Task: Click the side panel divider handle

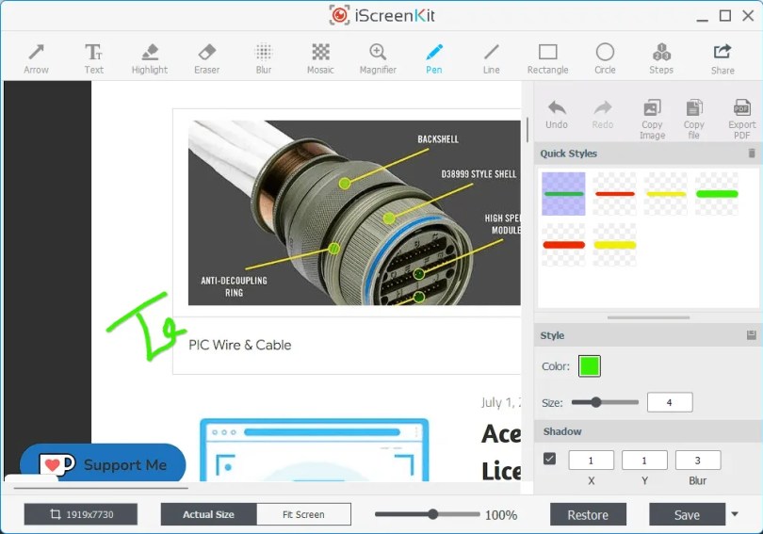Action: click(x=648, y=317)
